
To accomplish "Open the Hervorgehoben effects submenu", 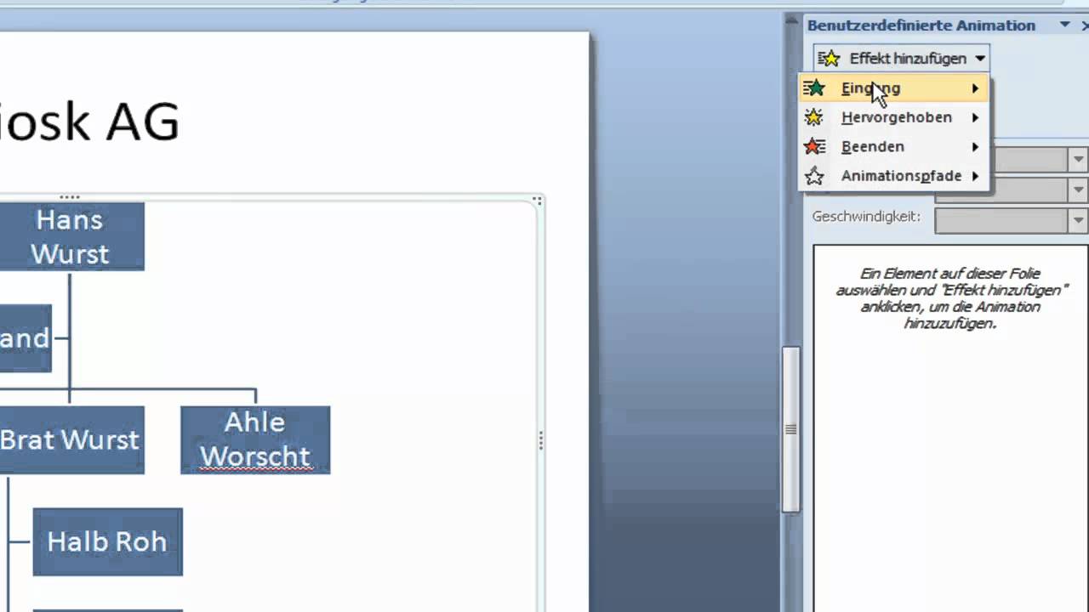I will tap(894, 117).
